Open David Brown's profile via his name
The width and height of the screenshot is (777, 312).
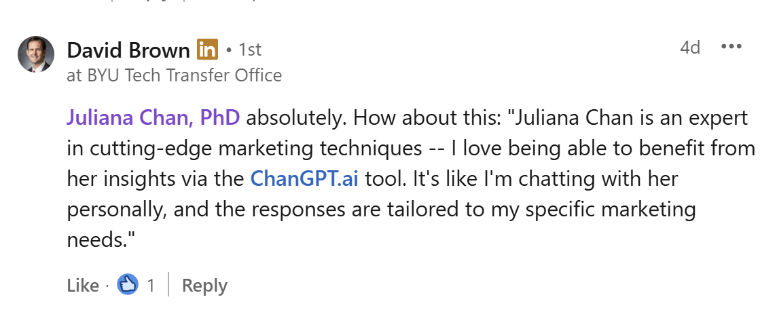pos(128,50)
